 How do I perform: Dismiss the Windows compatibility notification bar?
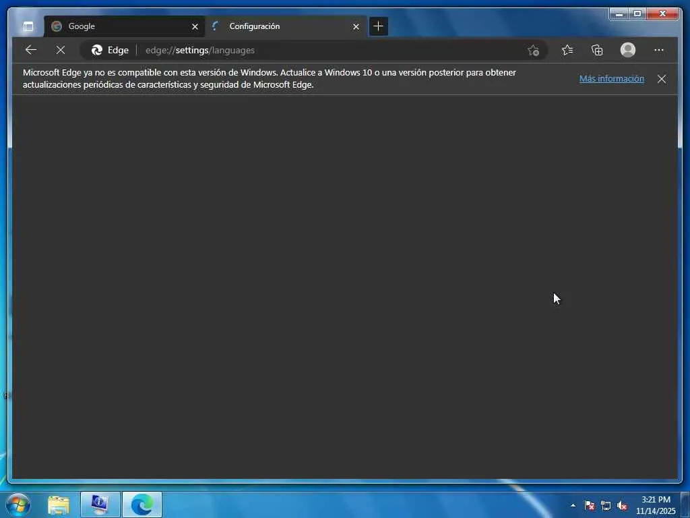pos(662,79)
